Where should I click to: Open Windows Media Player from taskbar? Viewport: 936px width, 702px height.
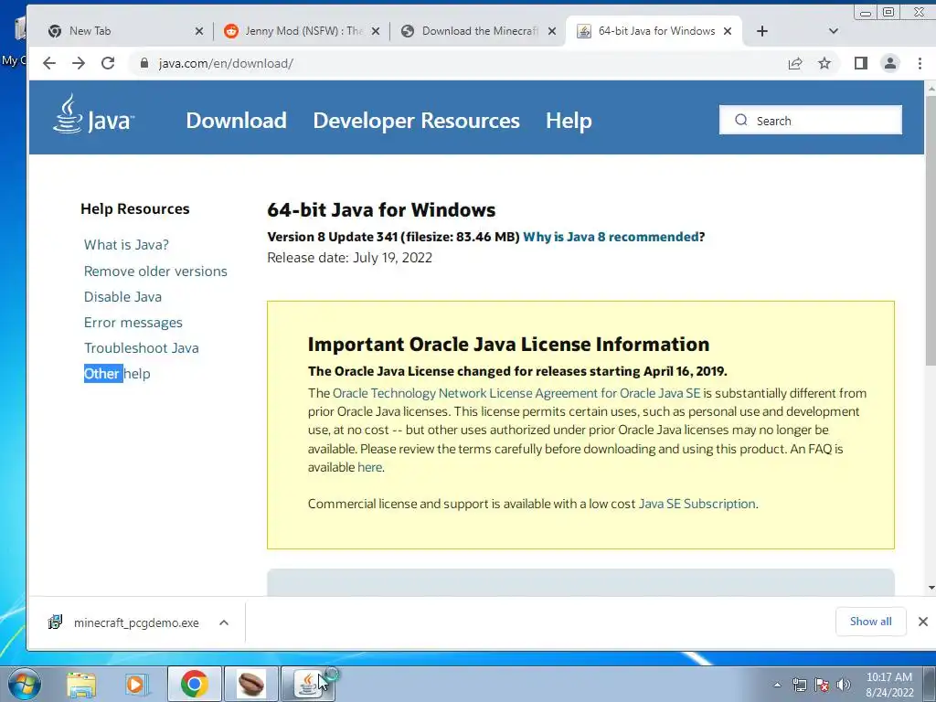[136, 685]
